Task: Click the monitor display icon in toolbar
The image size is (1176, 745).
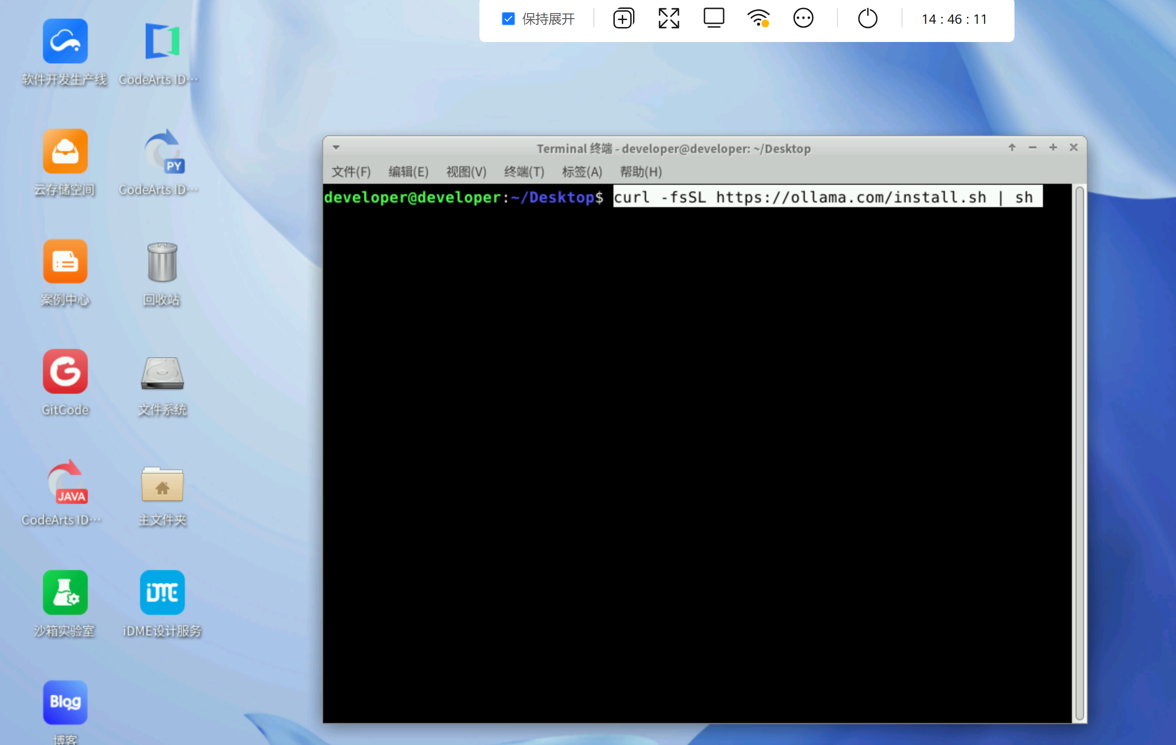Action: tap(713, 19)
